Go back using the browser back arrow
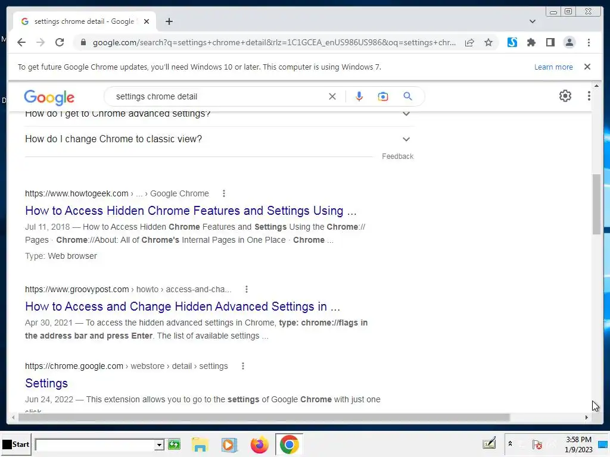610x457 pixels. coord(21,42)
